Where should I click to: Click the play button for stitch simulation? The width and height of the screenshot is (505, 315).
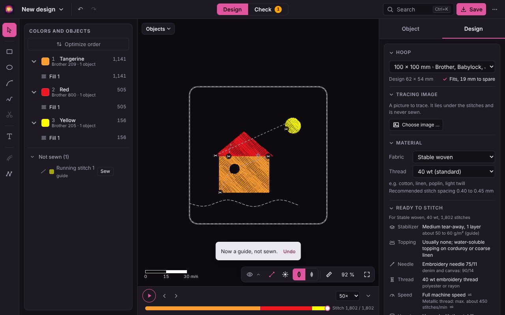pos(149,296)
